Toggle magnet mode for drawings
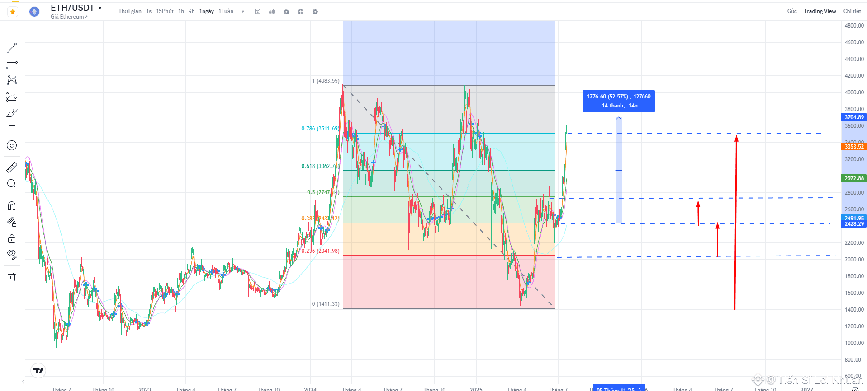Screen dimensions: 867x391 point(12,206)
